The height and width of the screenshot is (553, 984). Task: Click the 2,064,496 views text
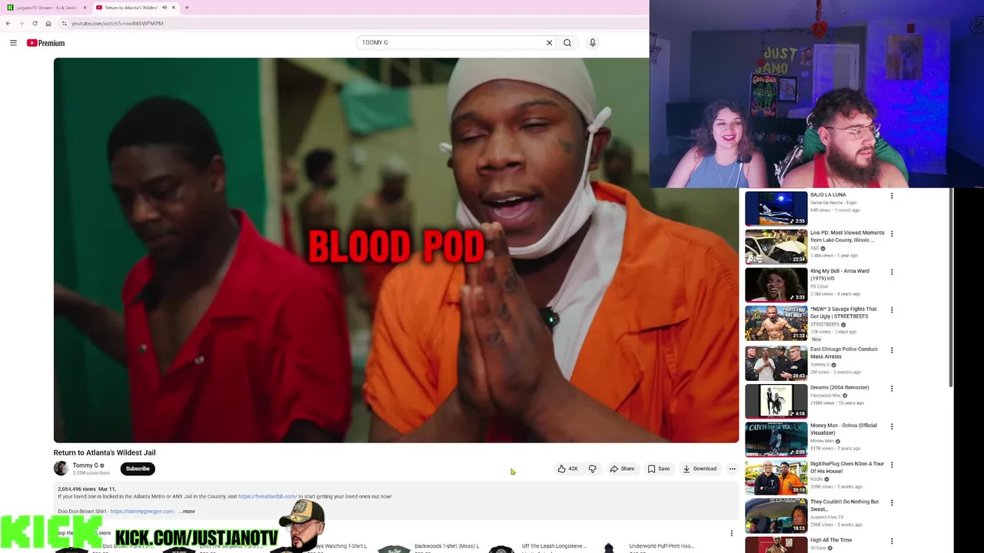click(76, 489)
